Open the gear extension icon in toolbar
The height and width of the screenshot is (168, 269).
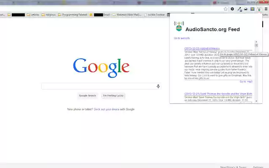(232, 9)
